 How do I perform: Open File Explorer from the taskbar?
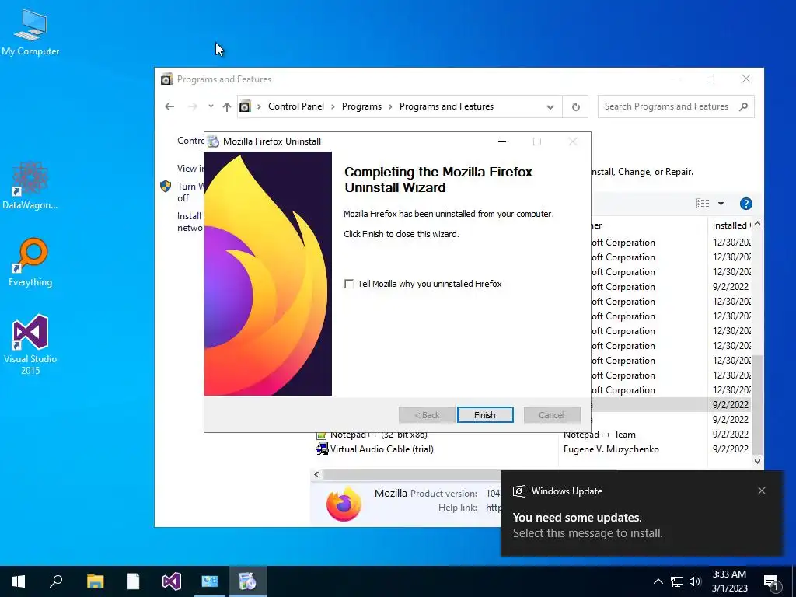click(95, 581)
